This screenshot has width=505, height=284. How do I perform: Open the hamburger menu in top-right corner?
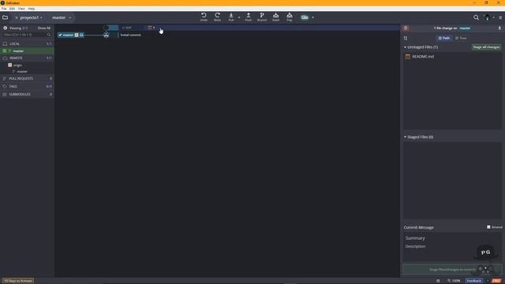tap(500, 17)
